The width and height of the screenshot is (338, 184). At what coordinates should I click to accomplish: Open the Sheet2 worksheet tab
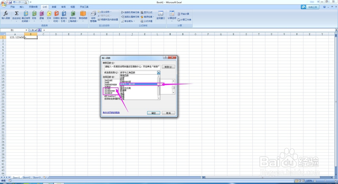(x=26, y=178)
